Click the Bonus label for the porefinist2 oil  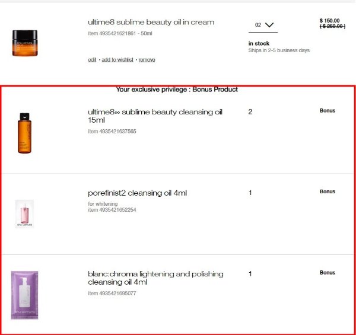coord(328,192)
